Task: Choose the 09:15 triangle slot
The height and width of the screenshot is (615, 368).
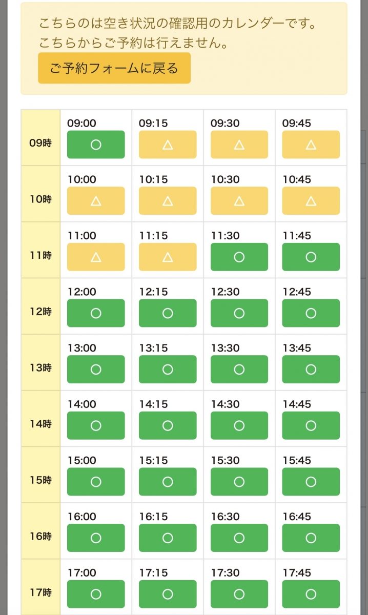Action: [168, 145]
